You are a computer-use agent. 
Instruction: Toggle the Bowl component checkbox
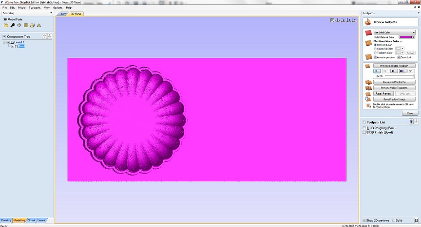pos(12,46)
